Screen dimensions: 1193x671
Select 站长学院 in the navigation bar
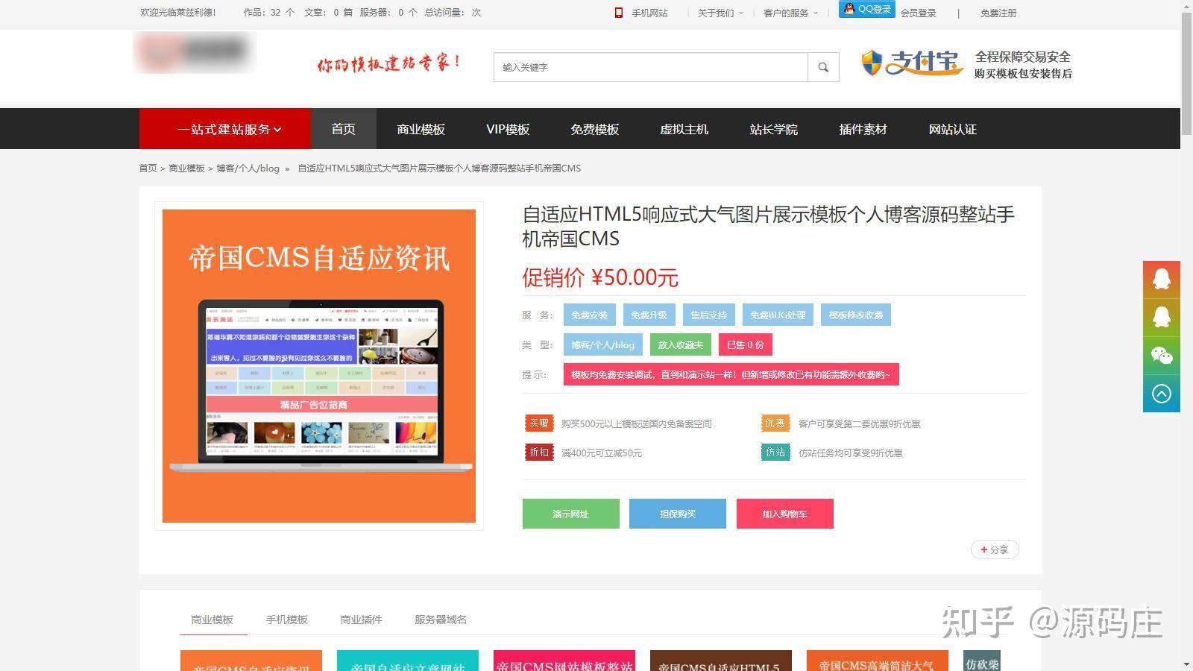pyautogui.click(x=773, y=128)
